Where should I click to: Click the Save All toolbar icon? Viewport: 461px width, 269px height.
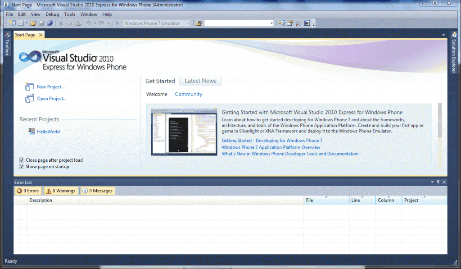[50, 23]
